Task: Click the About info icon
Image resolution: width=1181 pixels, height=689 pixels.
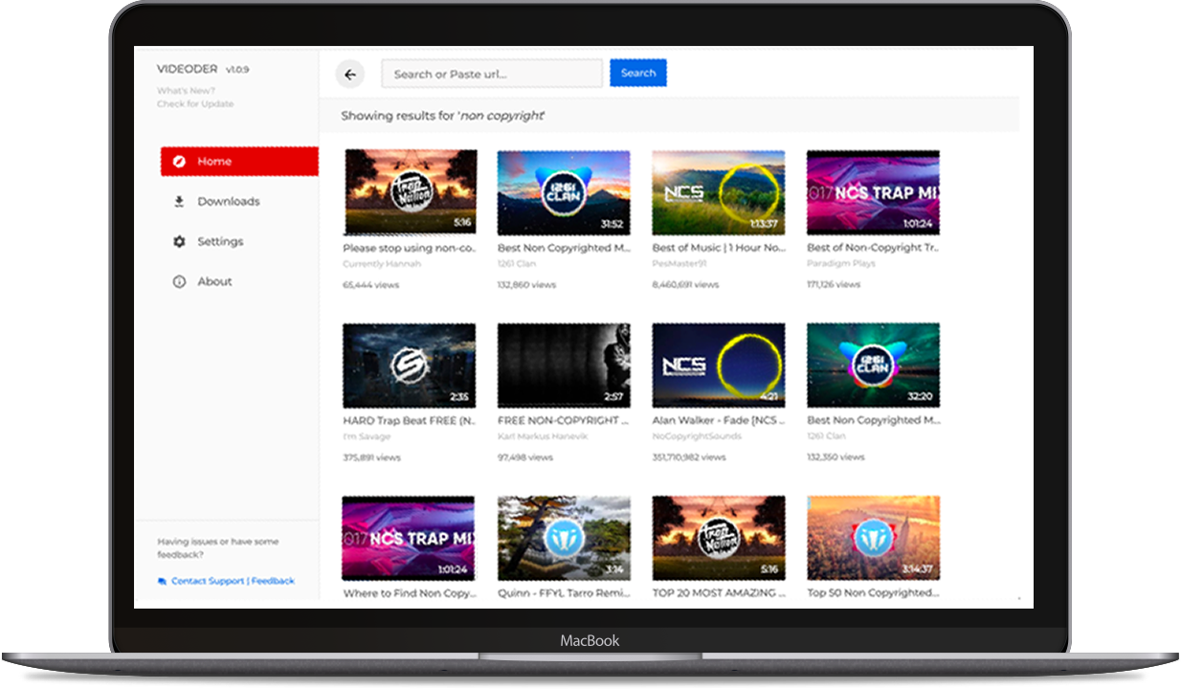Action: [x=179, y=282]
